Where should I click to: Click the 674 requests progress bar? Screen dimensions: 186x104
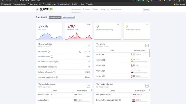(x=82, y=96)
